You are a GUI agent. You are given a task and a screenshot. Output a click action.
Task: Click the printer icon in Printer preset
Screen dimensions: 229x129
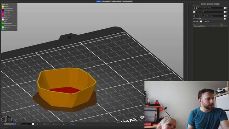(x=194, y=16)
